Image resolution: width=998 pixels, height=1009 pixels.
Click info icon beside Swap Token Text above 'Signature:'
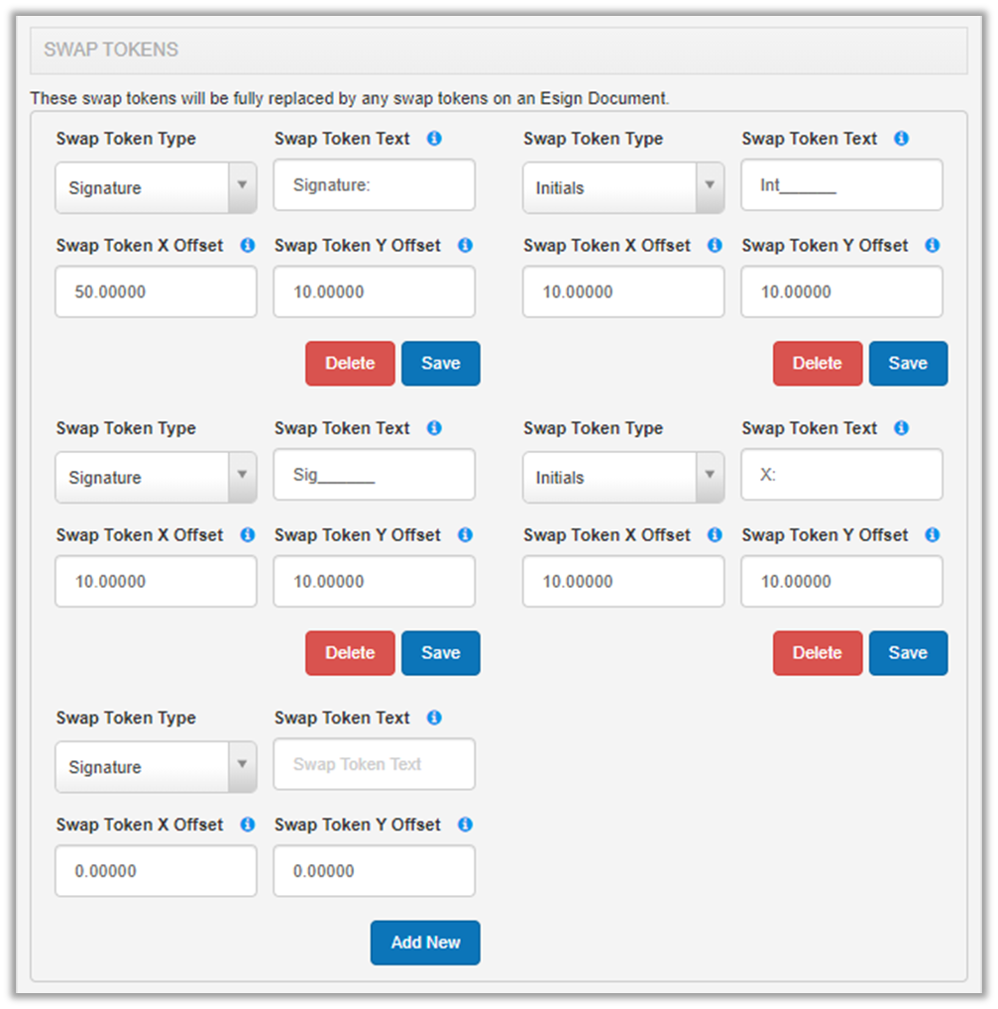(433, 139)
